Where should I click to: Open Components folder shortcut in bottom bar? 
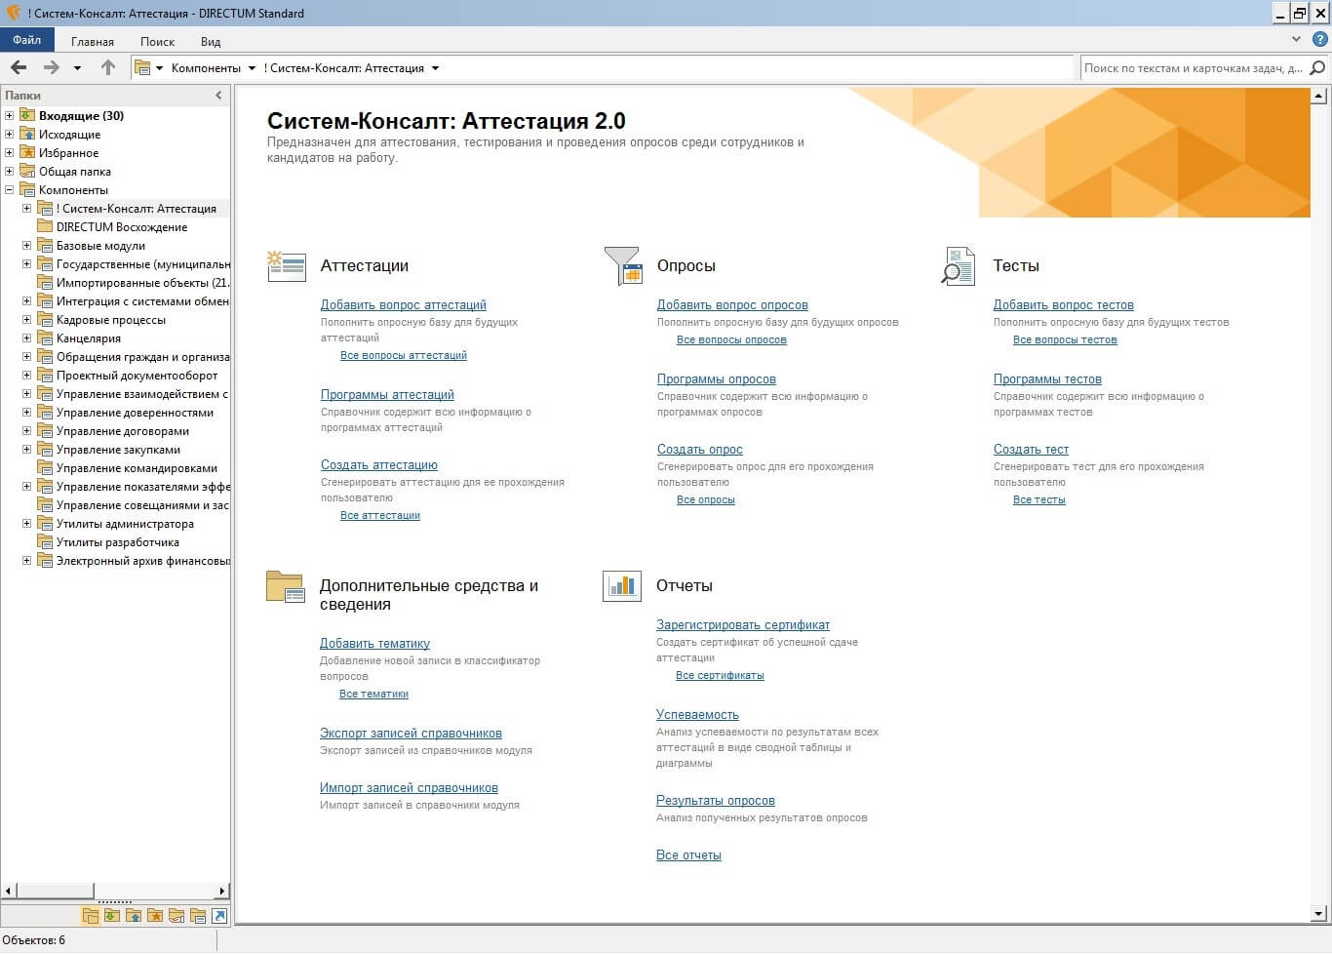tap(198, 916)
